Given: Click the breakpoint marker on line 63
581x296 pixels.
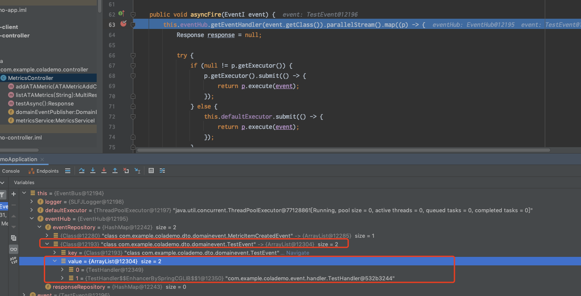Looking at the screenshot, I should click(123, 24).
